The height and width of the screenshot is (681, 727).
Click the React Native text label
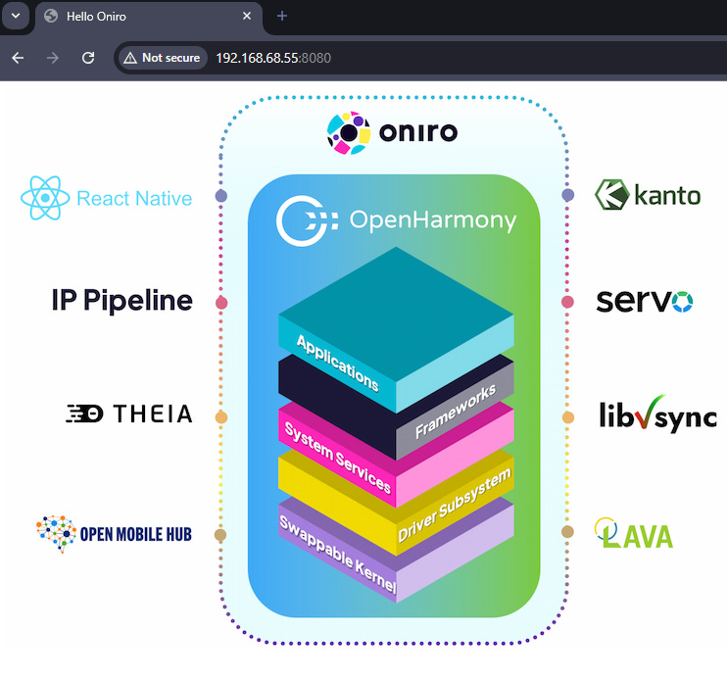tap(134, 198)
